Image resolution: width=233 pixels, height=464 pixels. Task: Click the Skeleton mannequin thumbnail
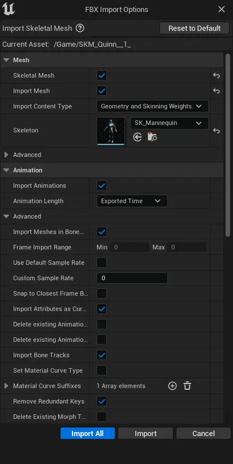pos(111,131)
